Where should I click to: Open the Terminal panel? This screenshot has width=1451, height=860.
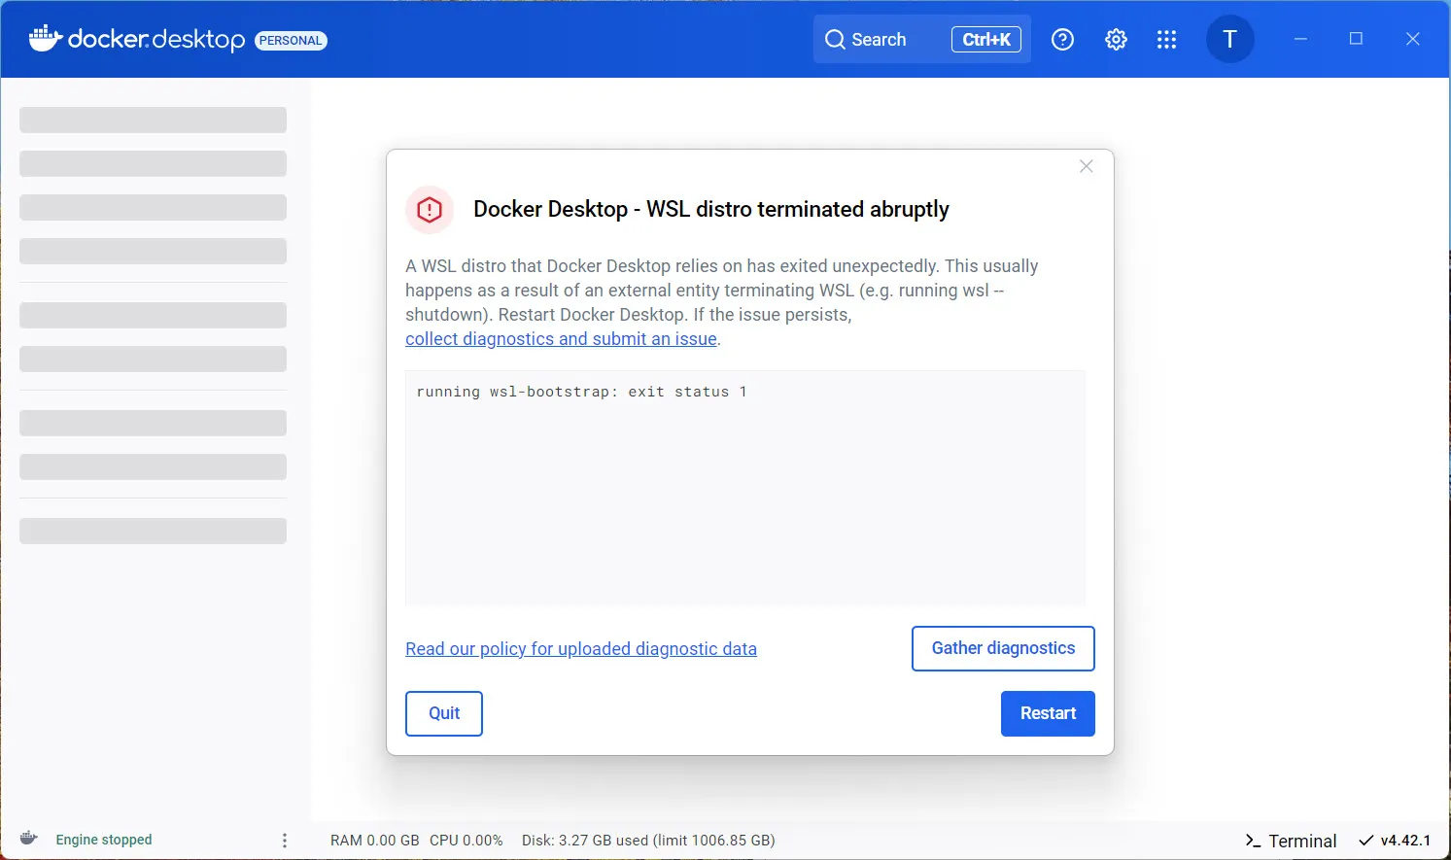pyautogui.click(x=1291, y=841)
